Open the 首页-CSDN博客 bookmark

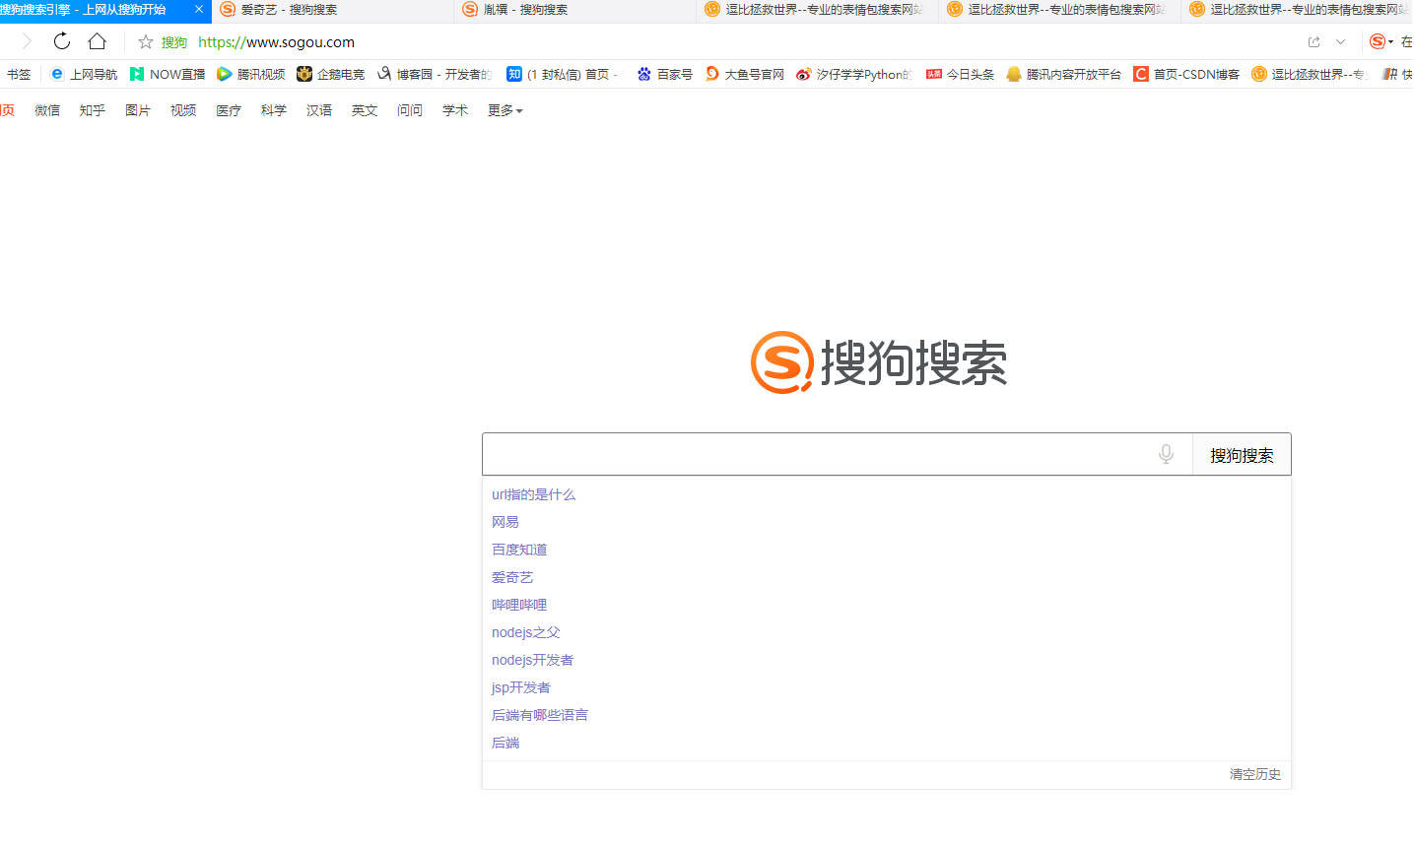pyautogui.click(x=1186, y=74)
